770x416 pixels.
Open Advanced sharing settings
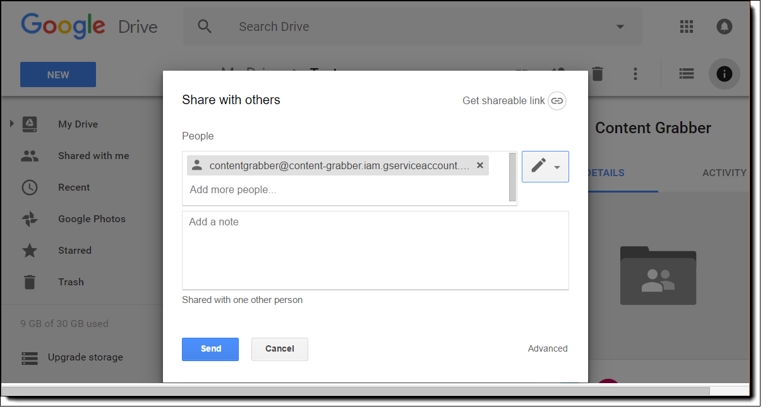[x=548, y=348]
